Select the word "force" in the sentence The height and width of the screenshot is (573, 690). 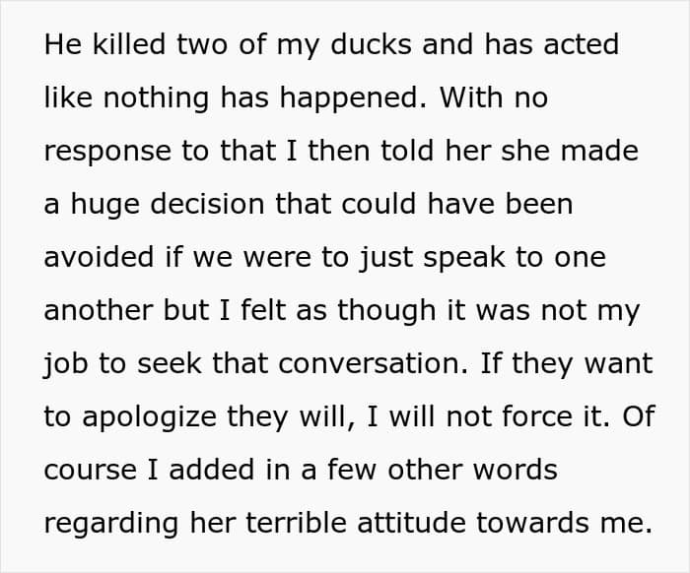536,416
